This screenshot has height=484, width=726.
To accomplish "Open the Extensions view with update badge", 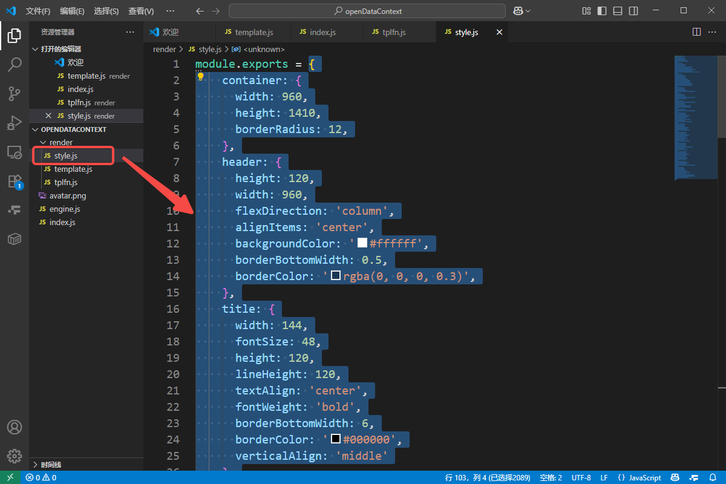I will [x=15, y=181].
